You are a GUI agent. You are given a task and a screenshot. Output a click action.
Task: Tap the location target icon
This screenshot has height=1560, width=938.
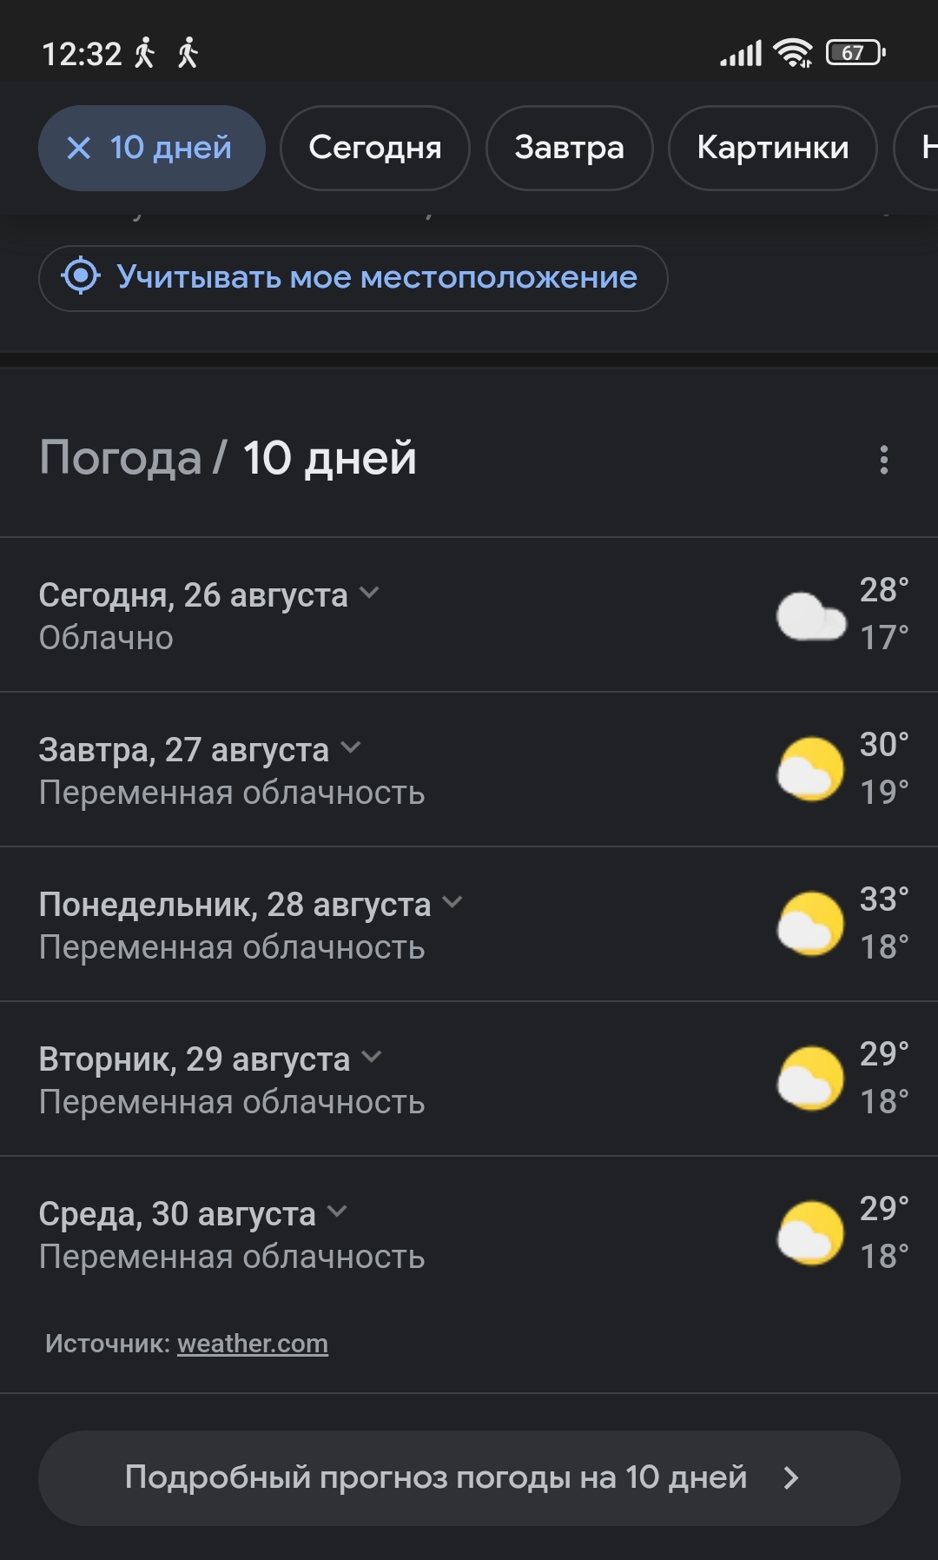[81, 276]
